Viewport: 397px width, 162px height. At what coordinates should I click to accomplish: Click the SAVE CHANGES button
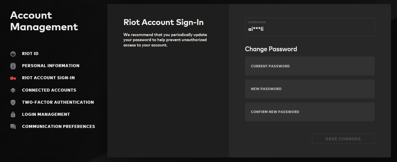point(343,139)
